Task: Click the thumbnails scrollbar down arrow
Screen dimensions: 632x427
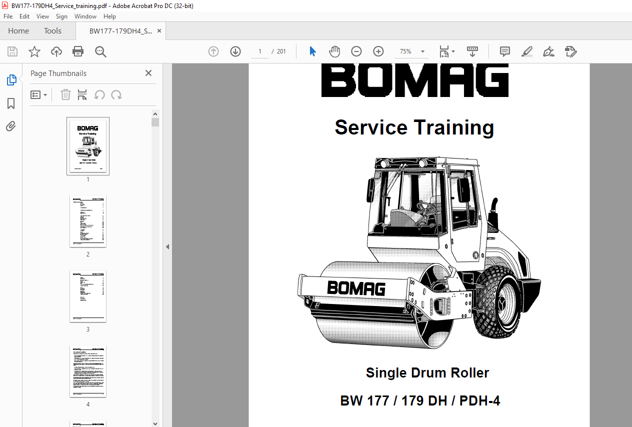Action: pyautogui.click(x=155, y=423)
